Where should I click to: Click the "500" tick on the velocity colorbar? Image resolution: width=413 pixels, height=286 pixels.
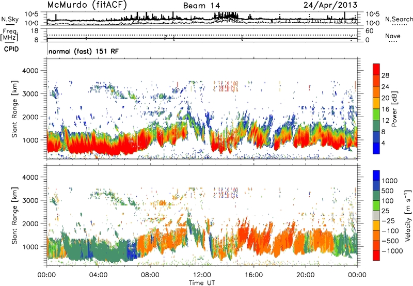pyautogui.click(x=389, y=190)
